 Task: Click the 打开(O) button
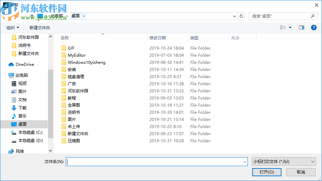pyautogui.click(x=267, y=172)
